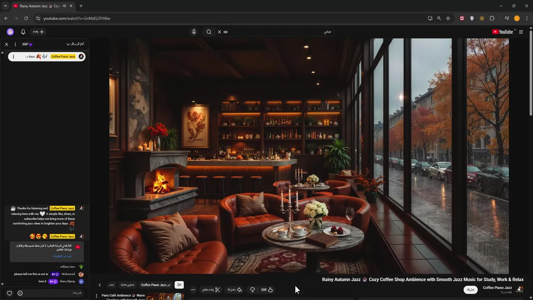This screenshot has width=533, height=300.
Task: Click 'please tell me this is not ai' message
Action: click(31, 274)
